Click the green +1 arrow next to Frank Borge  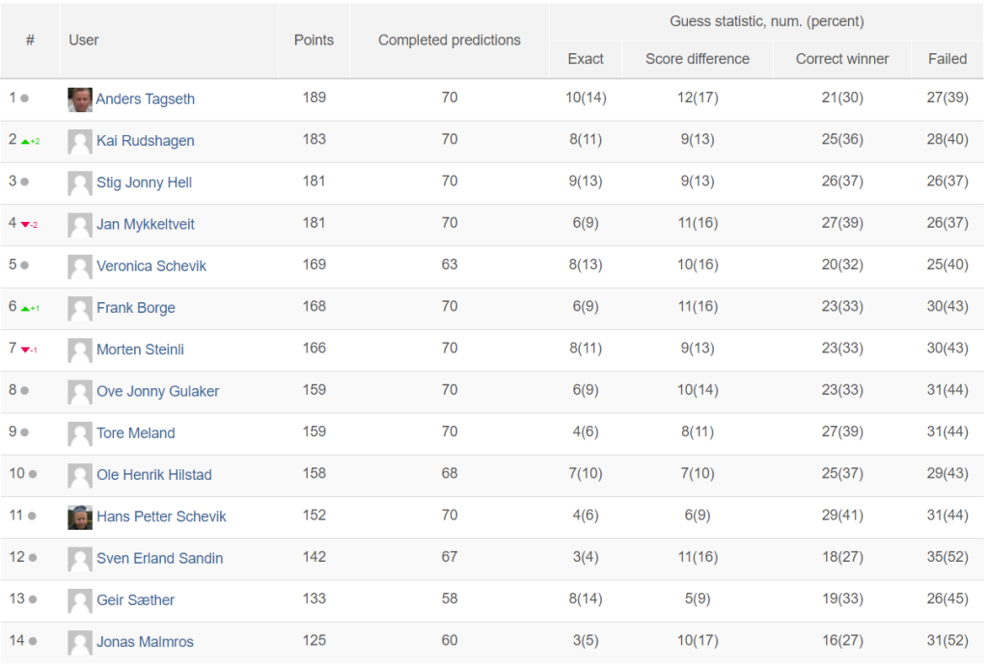pyautogui.click(x=30, y=308)
